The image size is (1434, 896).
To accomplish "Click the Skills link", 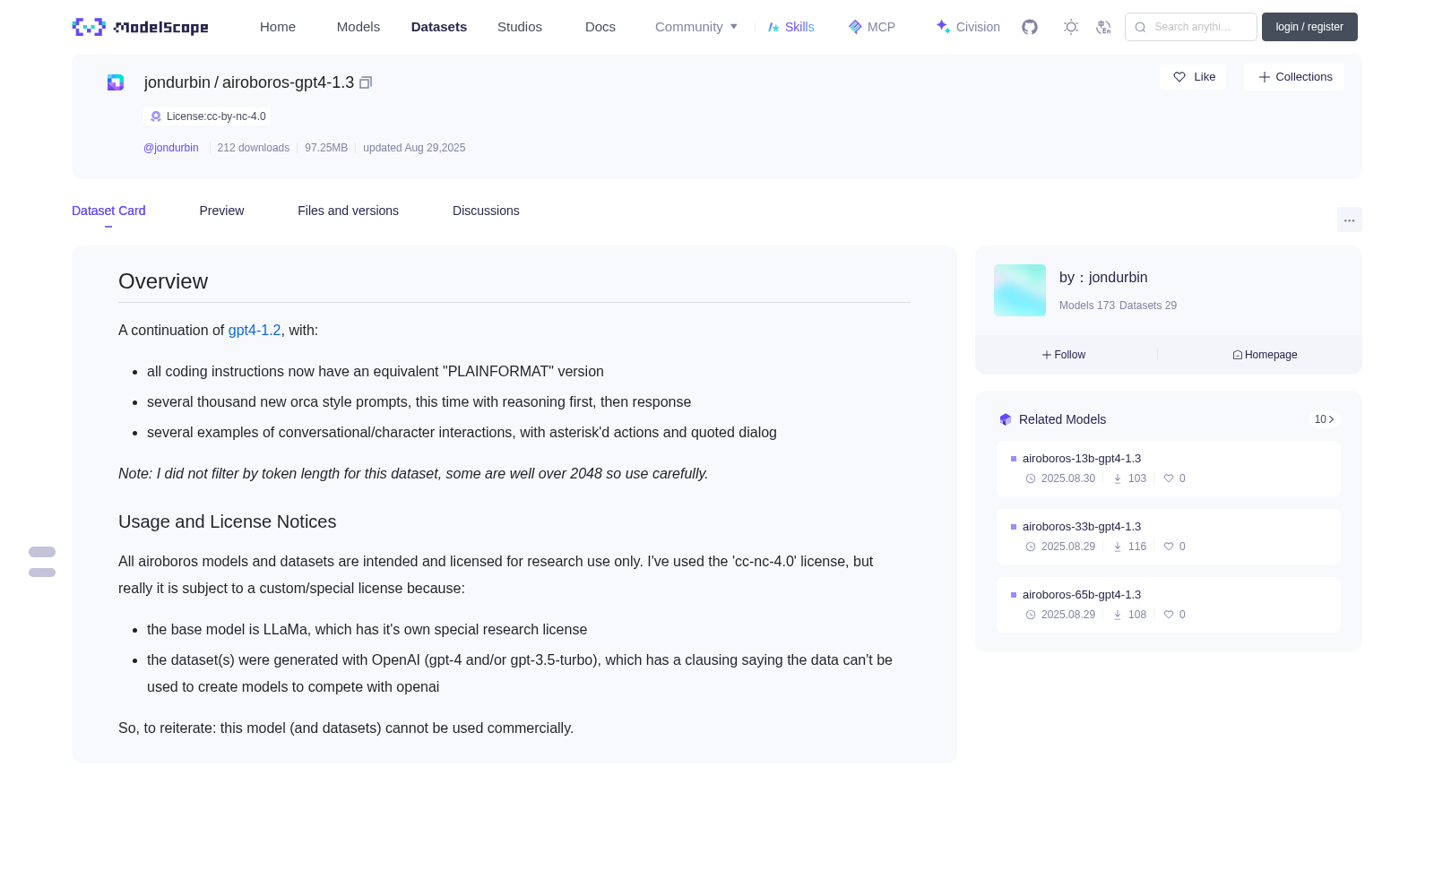I will tap(799, 27).
